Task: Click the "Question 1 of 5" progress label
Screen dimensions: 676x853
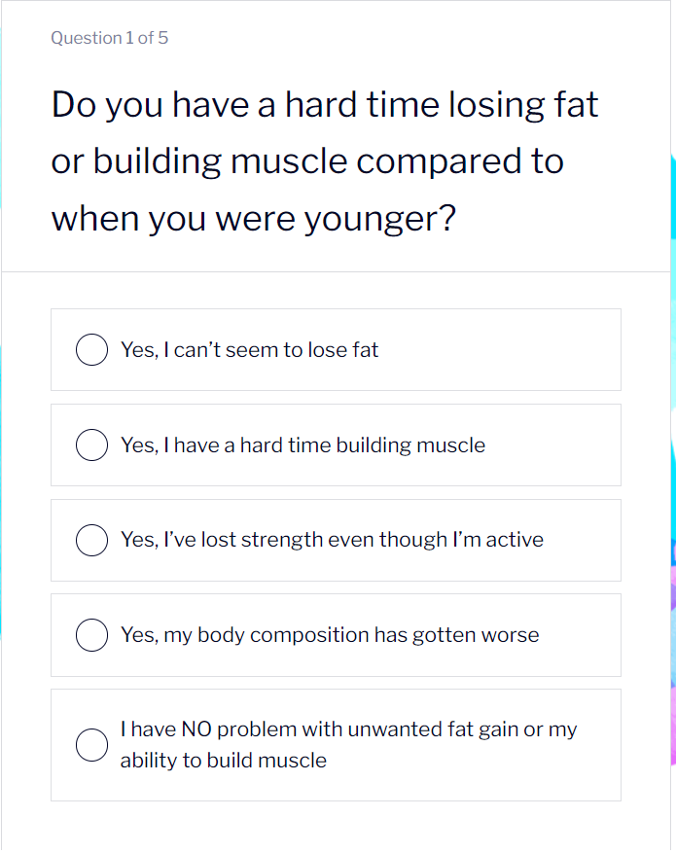Action: pyautogui.click(x=110, y=38)
